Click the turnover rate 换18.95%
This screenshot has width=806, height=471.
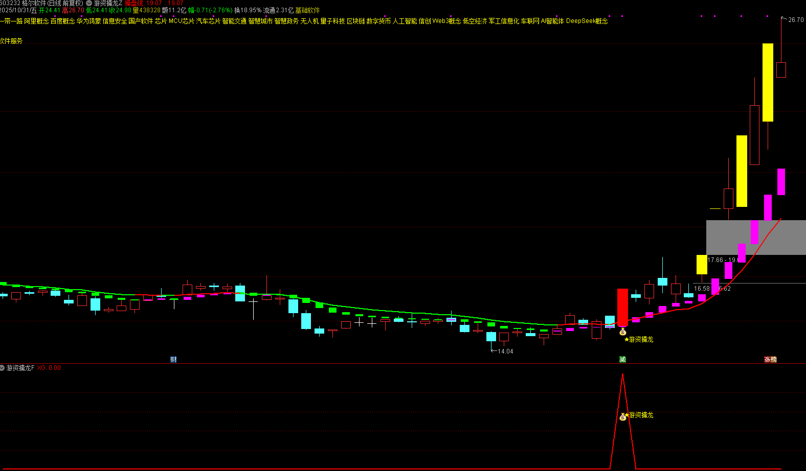coord(248,10)
